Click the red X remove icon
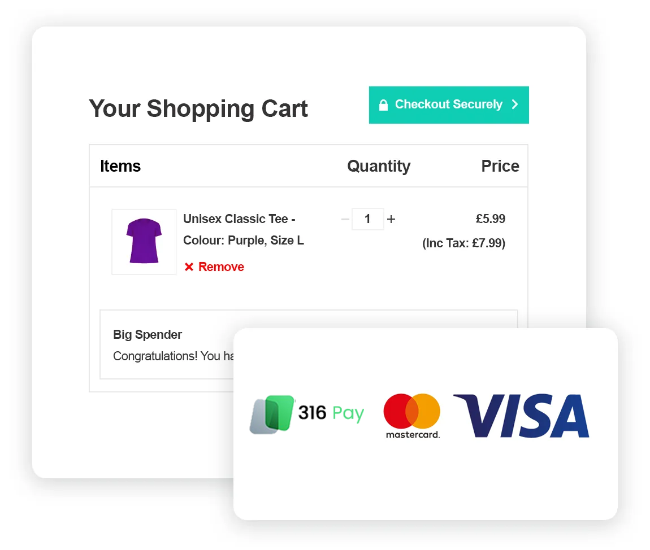 (189, 267)
